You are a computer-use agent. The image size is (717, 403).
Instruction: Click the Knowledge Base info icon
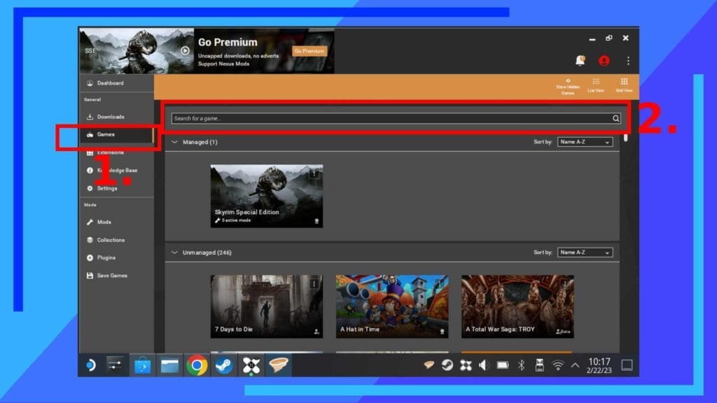point(90,171)
